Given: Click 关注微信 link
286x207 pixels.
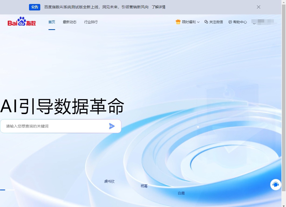Looking at the screenshot, I should (x=216, y=22).
